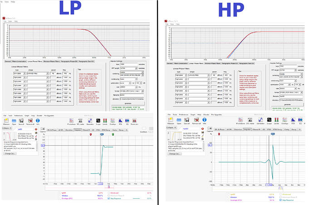
Task: Open IR windows tool in LP REW window
Action: [x=72, y=121]
